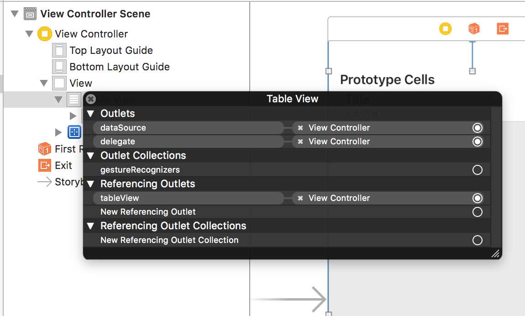This screenshot has width=525, height=316.
Task: Select the Bottom Layout Guide icon
Action: (x=59, y=67)
